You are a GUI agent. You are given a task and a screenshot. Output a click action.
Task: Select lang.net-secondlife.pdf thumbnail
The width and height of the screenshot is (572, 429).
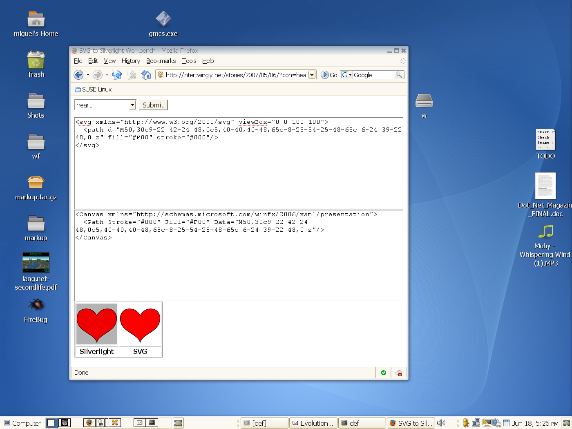36,262
